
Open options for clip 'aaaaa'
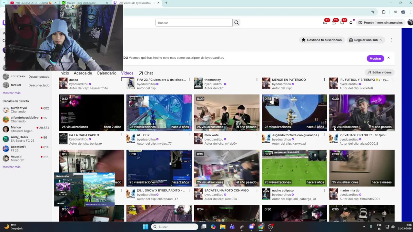point(122,80)
